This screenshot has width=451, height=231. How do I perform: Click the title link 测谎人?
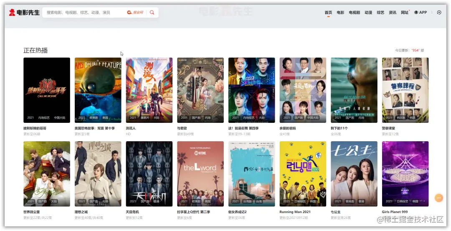coord(131,128)
